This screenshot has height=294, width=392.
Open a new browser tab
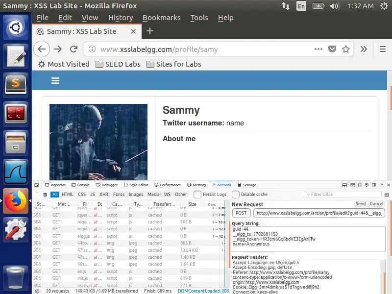click(150, 31)
